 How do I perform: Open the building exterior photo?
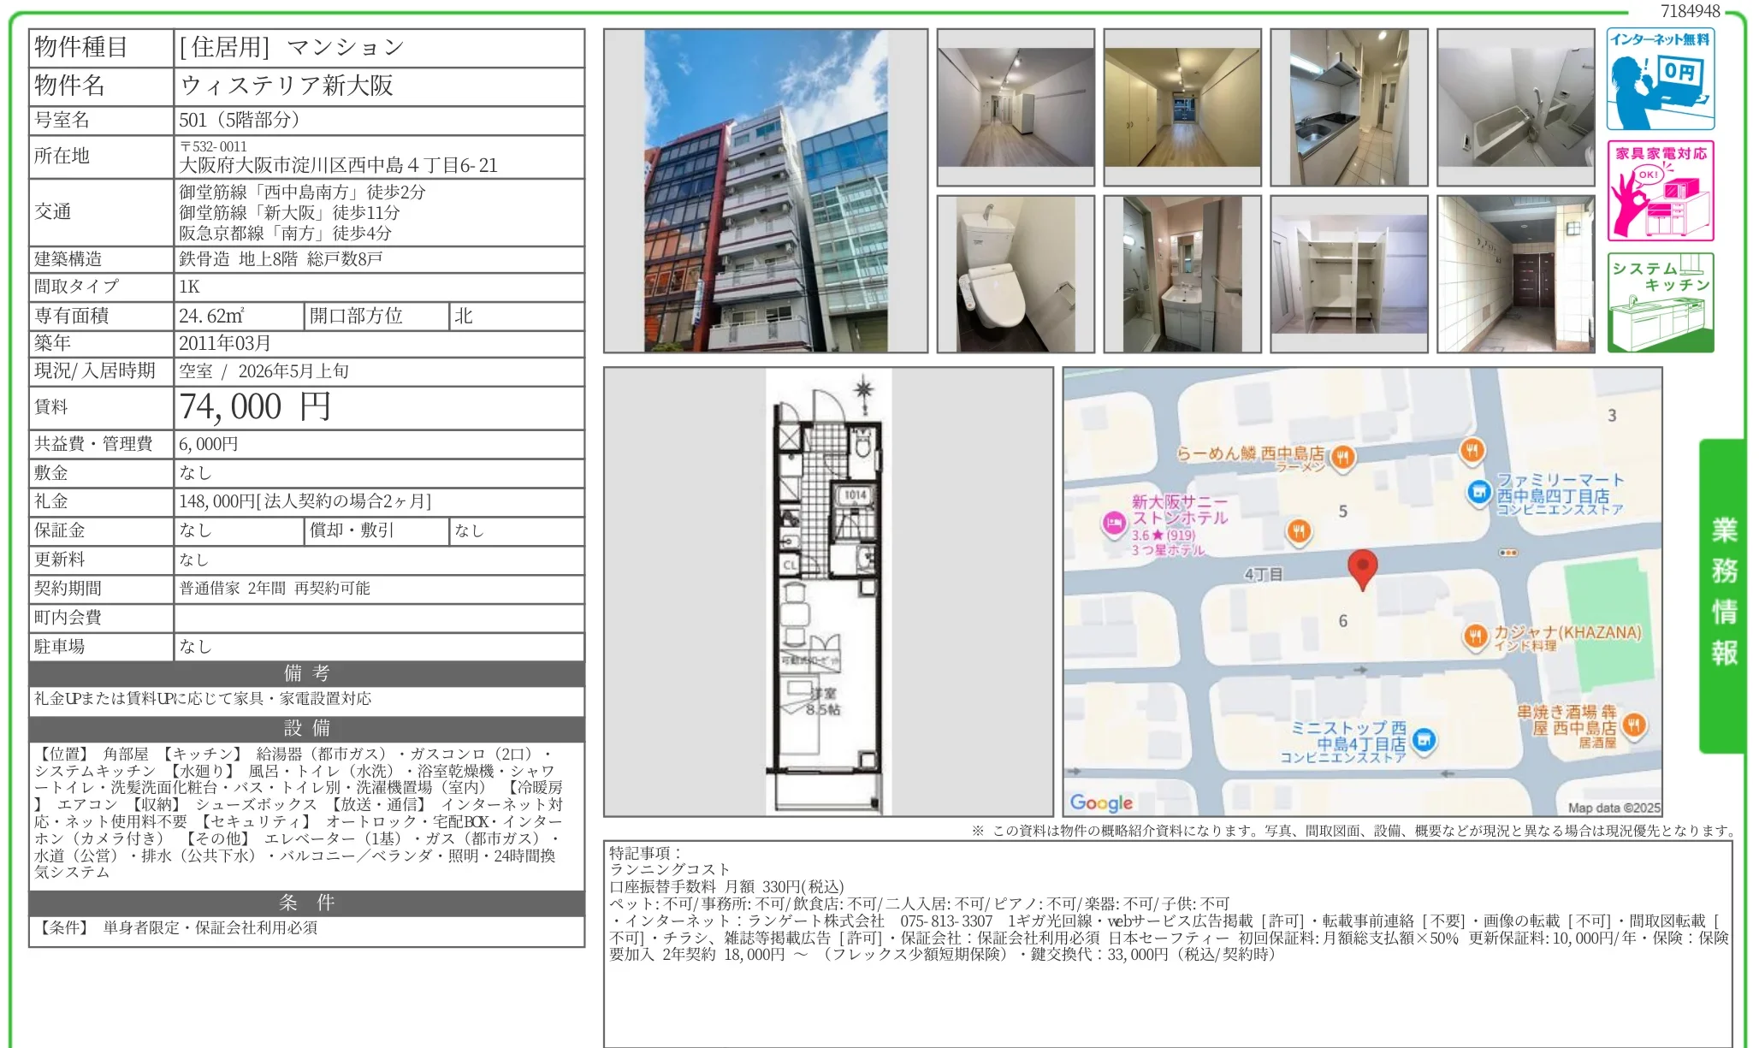pos(765,191)
